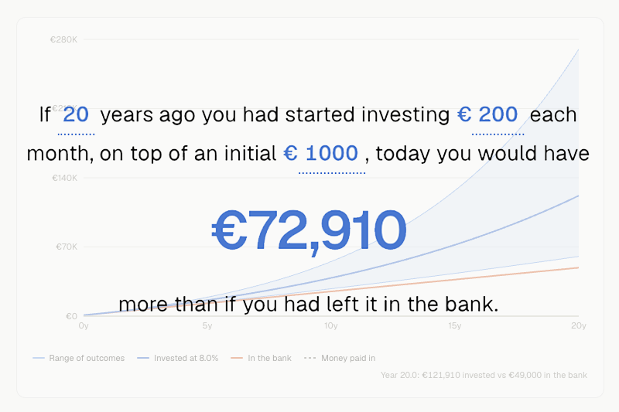The height and width of the screenshot is (412, 619).
Task: Click the large €72,910 result figure
Action: tap(309, 231)
